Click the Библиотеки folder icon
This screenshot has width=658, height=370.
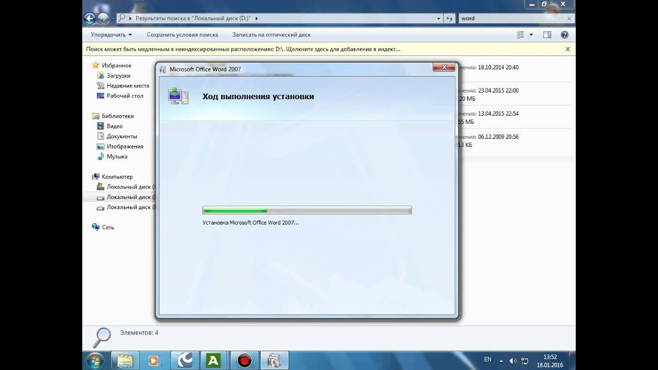(95, 116)
